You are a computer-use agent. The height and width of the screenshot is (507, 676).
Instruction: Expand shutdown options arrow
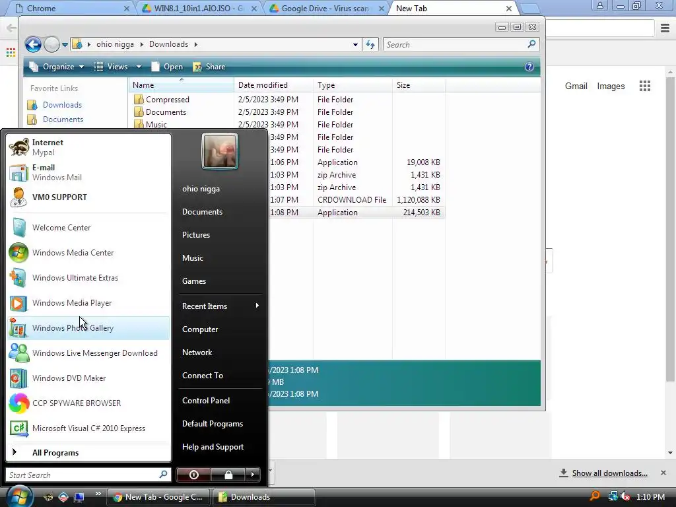point(253,475)
